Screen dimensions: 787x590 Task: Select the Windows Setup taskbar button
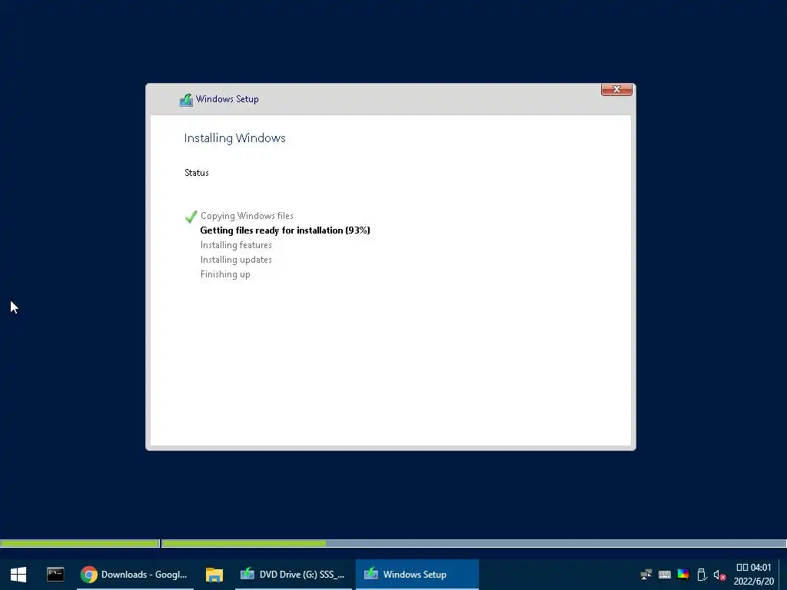(x=417, y=575)
